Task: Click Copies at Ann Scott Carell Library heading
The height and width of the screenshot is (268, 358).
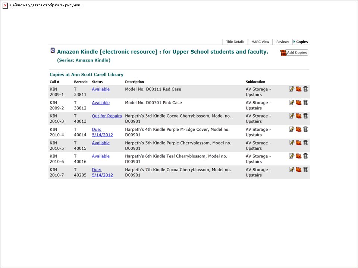Action: pyautogui.click(x=86, y=74)
